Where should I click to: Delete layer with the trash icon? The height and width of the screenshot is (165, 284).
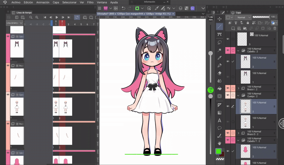pos(274,28)
